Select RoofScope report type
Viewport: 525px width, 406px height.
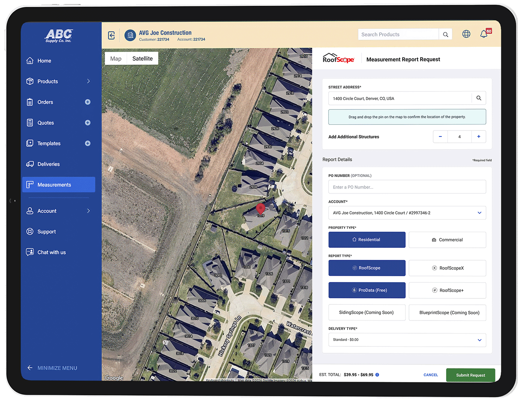(x=367, y=268)
